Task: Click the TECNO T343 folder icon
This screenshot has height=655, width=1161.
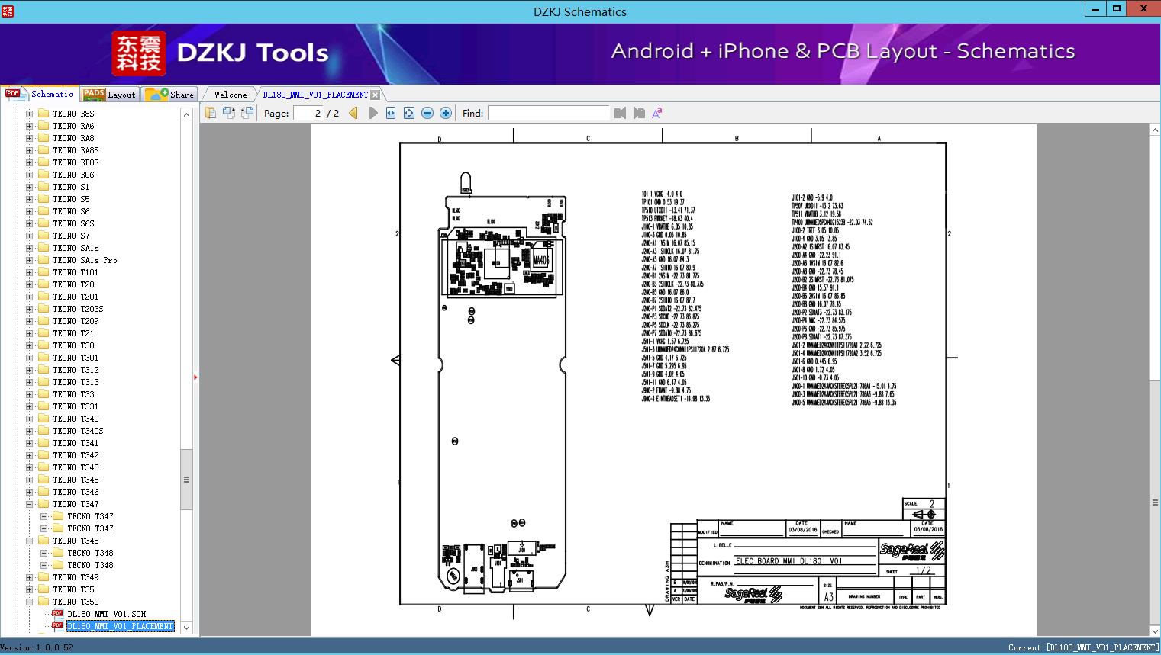Action: (x=44, y=467)
